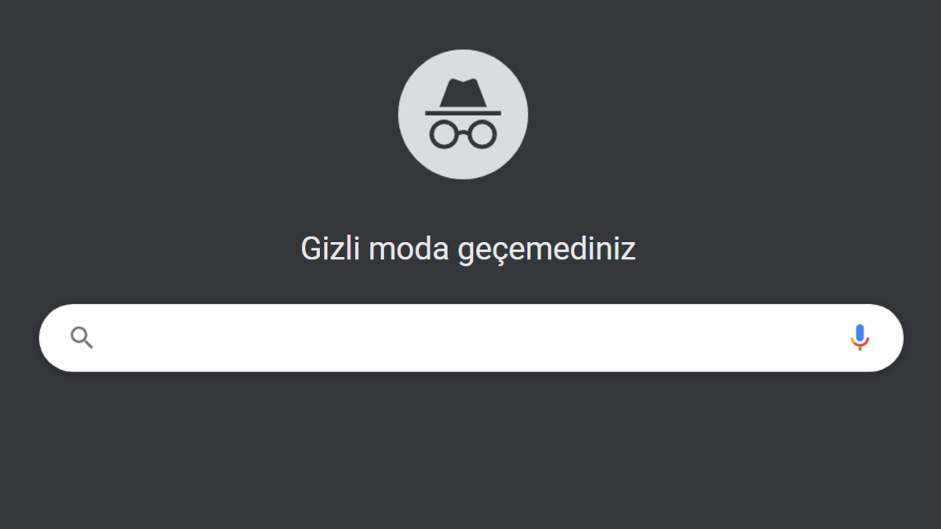
Task: Click empty dark background below the search bar
Action: coord(470,451)
